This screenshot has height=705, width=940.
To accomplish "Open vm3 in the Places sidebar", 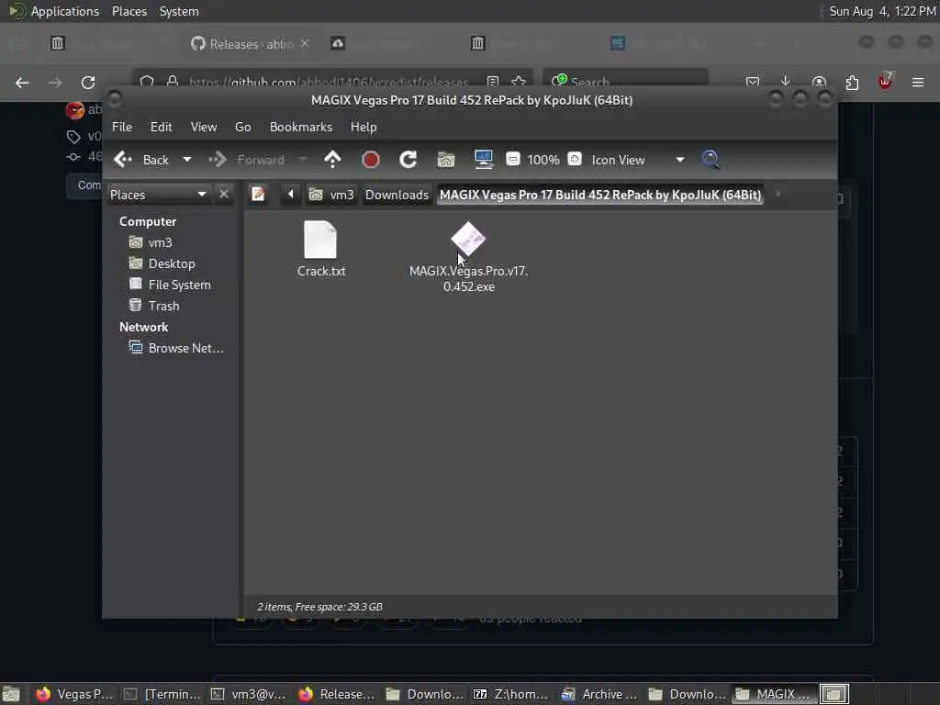I will [151, 242].
